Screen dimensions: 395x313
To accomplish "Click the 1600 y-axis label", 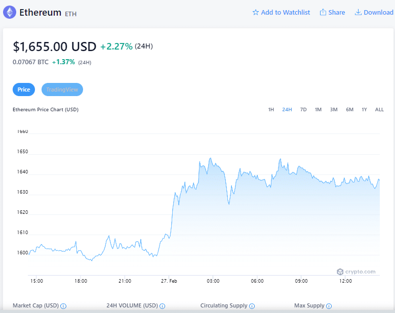I will coord(22,253).
